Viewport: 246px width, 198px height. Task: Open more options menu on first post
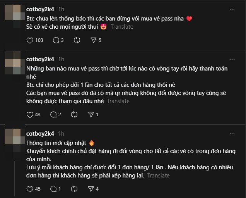(x=232, y=9)
